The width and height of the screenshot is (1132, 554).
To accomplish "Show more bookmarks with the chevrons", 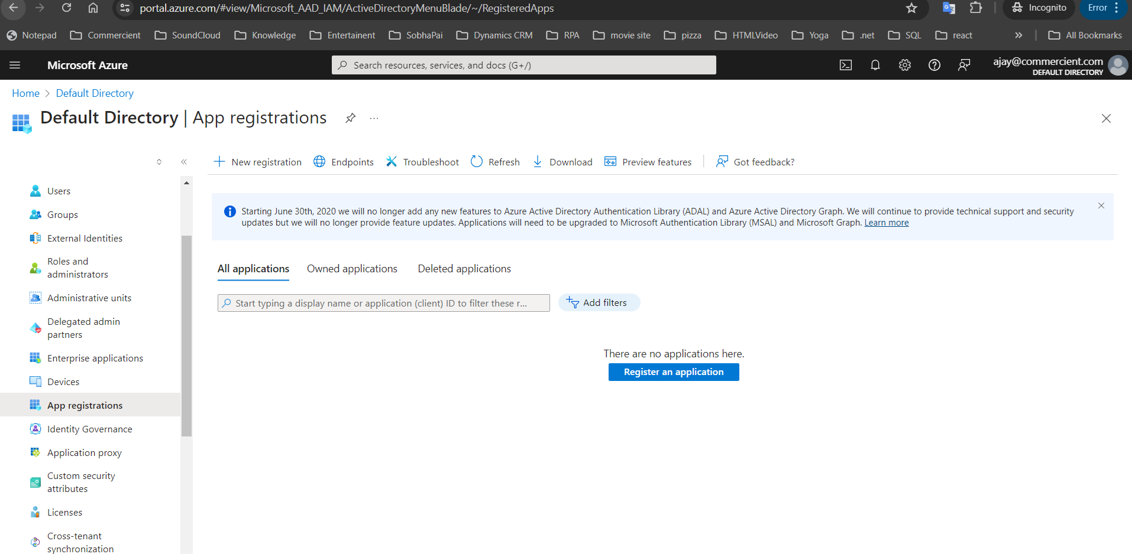I will pyautogui.click(x=1018, y=35).
